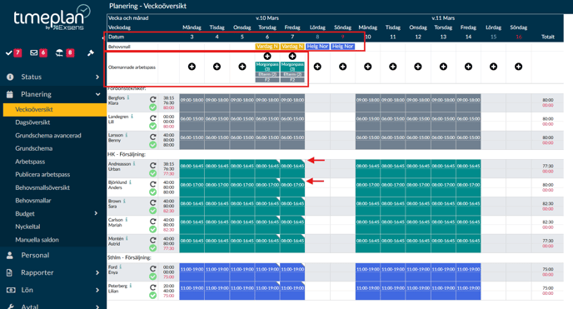Click the pin icon in sidebar
Viewport: 573px width, 309px height.
[91, 53]
